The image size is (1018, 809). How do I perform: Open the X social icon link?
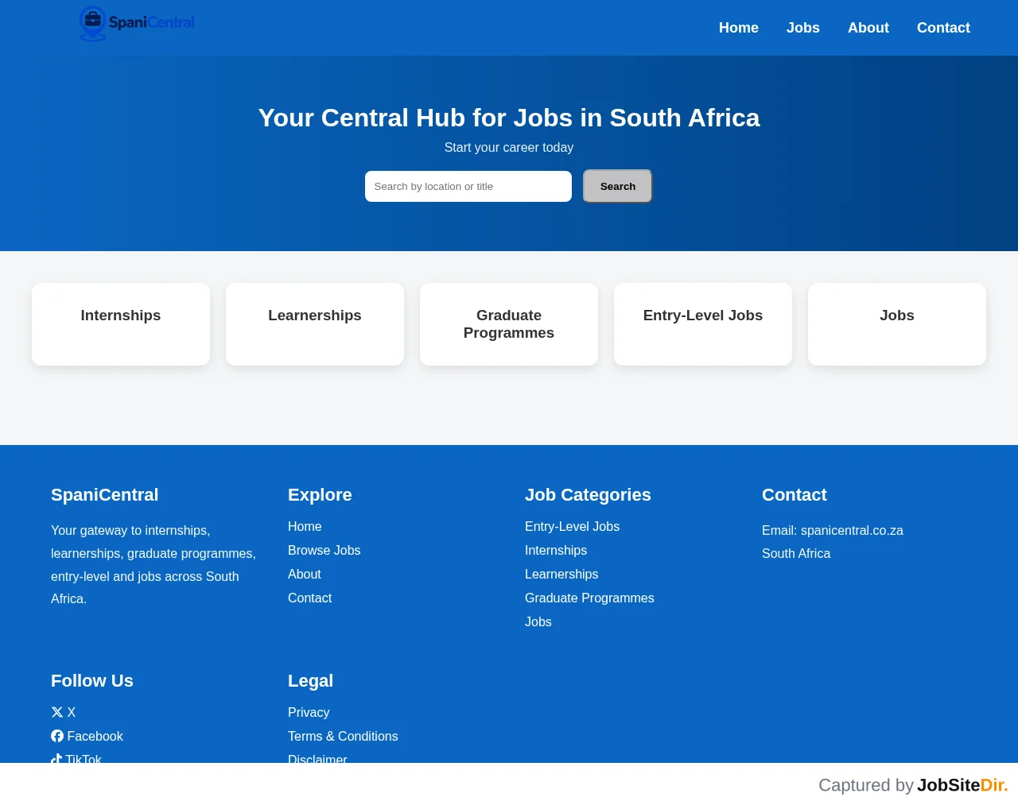pyautogui.click(x=64, y=712)
